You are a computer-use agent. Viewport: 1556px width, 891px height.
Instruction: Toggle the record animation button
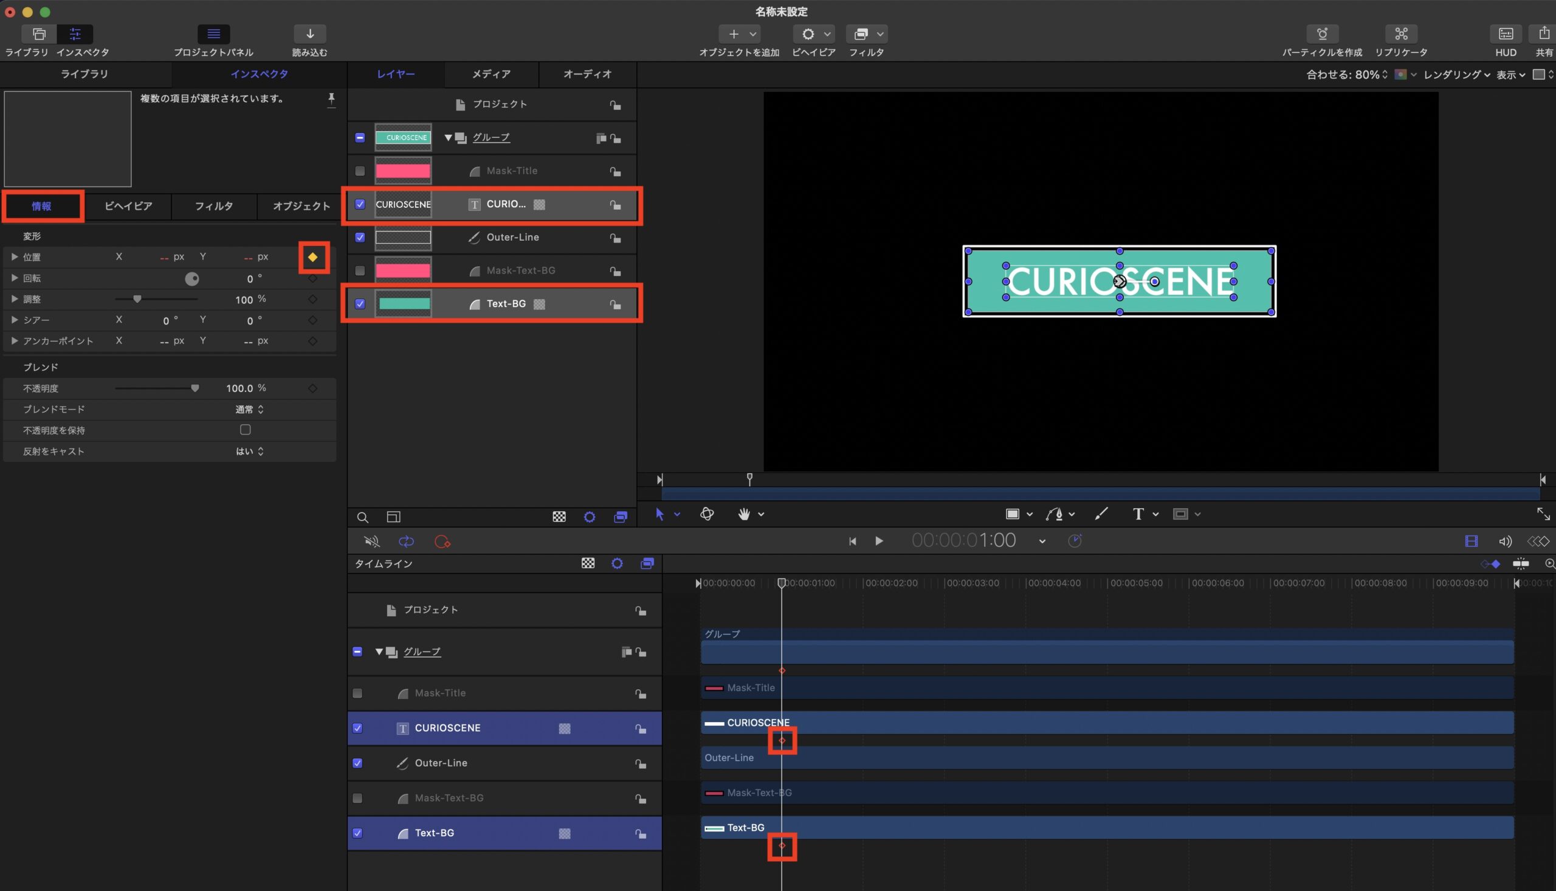pyautogui.click(x=442, y=542)
